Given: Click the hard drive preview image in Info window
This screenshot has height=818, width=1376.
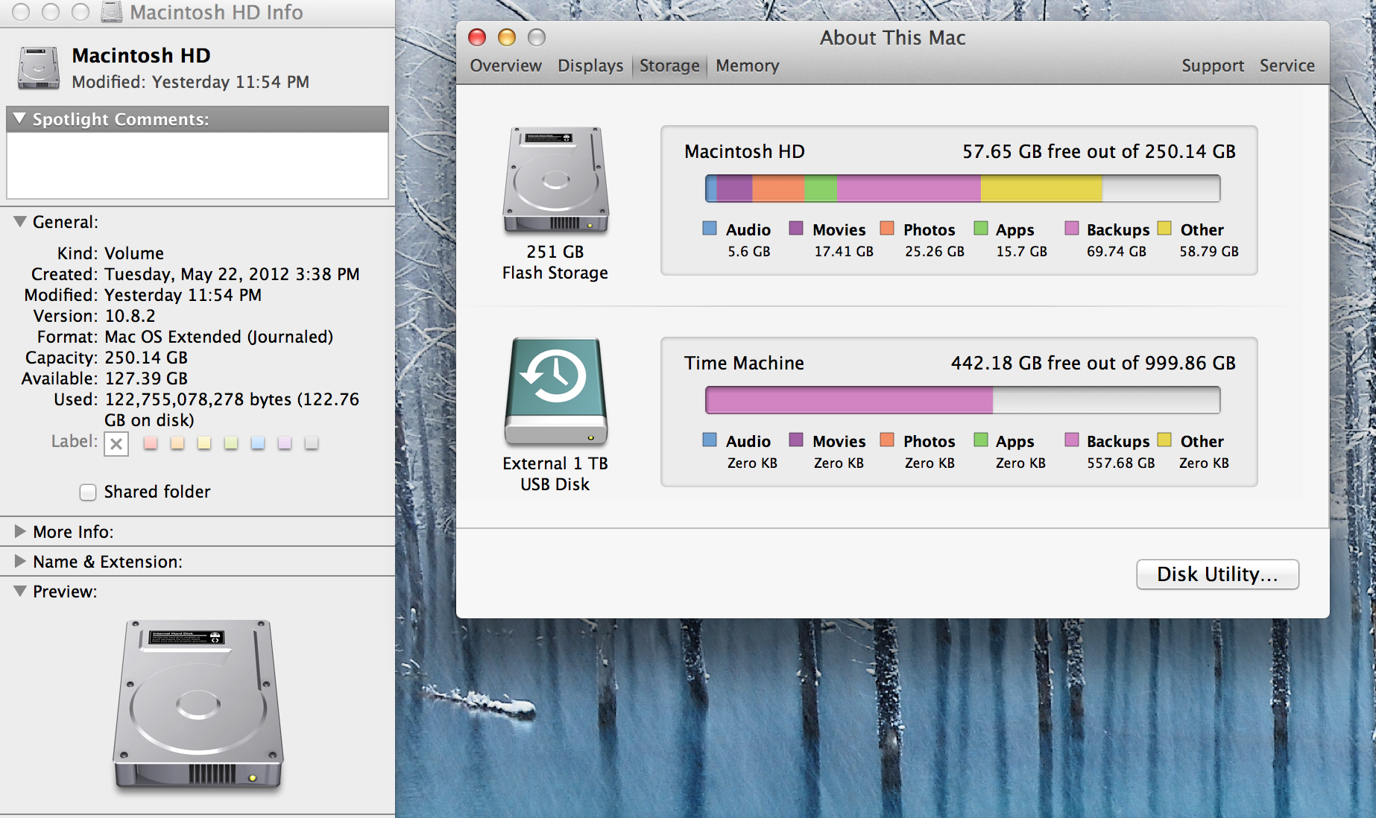Looking at the screenshot, I should tap(198, 704).
